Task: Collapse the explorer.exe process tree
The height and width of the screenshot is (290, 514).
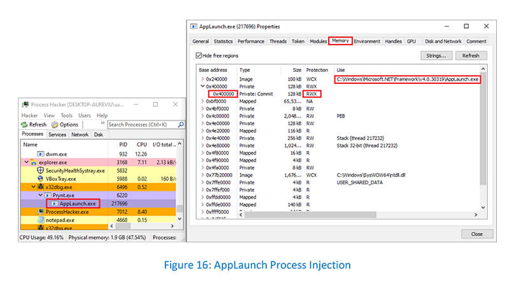Action: click(x=27, y=162)
